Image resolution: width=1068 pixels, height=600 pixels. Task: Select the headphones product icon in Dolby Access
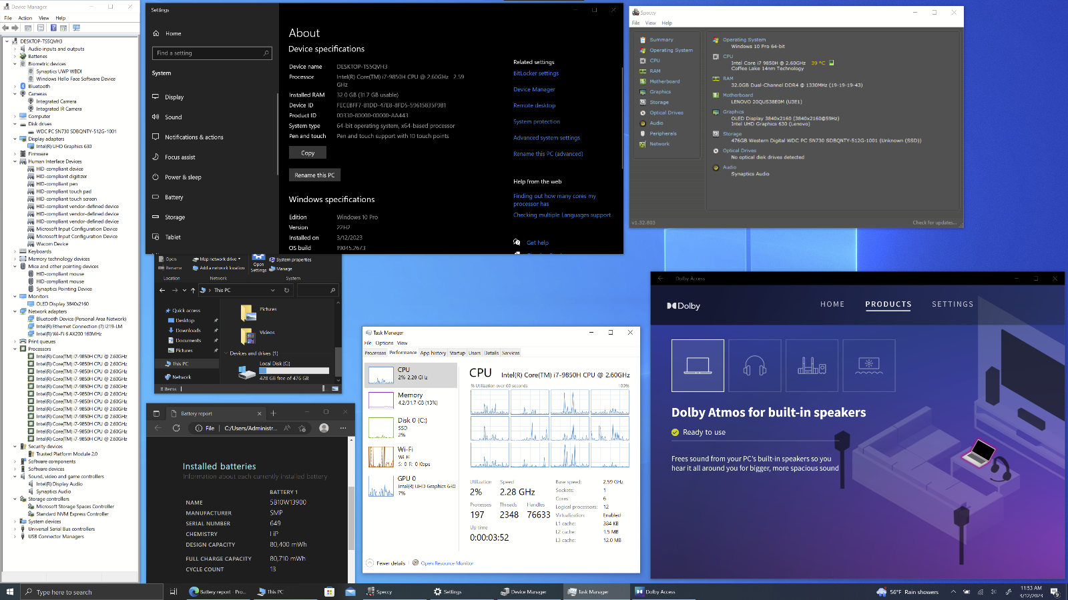[x=755, y=365]
